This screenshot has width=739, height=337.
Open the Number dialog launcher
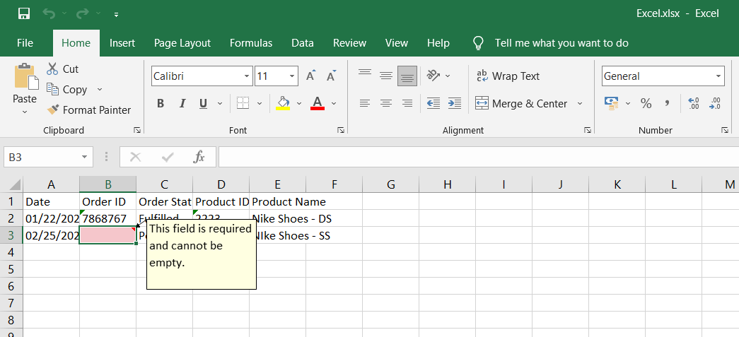tap(724, 131)
